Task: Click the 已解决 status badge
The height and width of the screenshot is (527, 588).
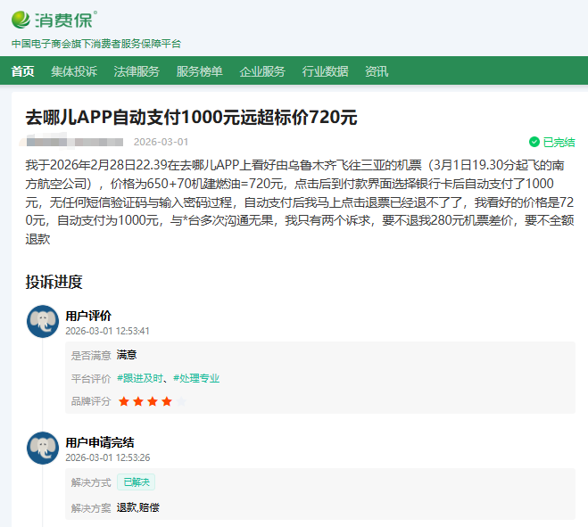Action: pos(136,482)
